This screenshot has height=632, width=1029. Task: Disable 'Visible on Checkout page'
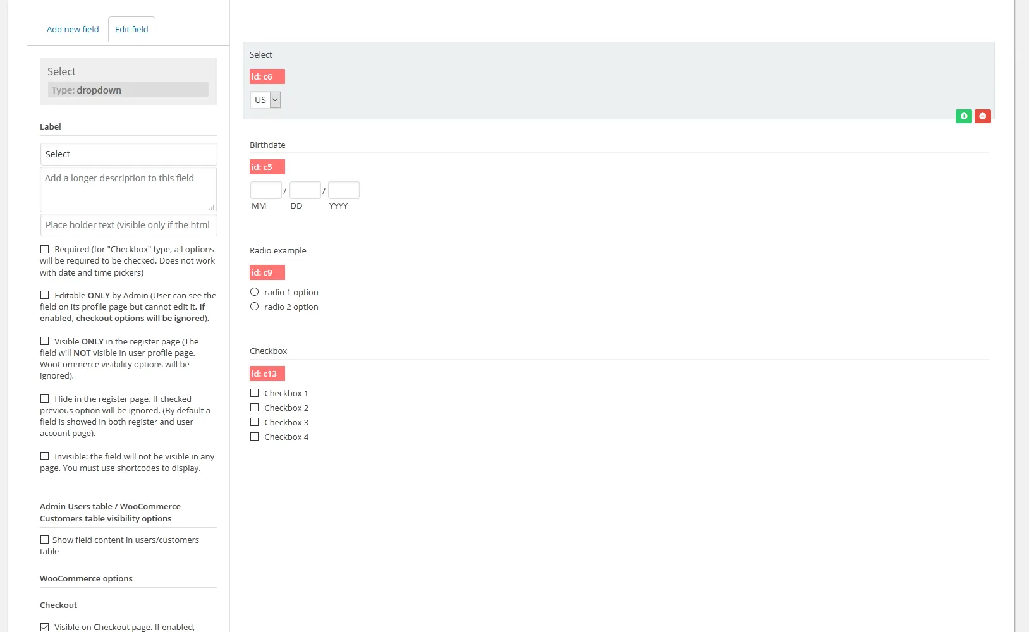44,626
